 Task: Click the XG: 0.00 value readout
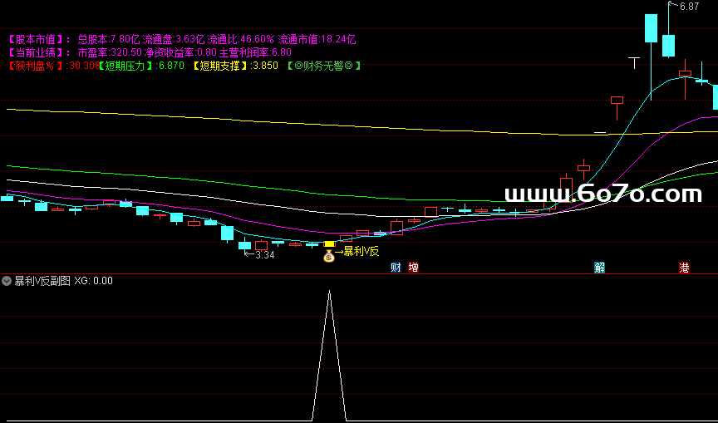point(93,281)
